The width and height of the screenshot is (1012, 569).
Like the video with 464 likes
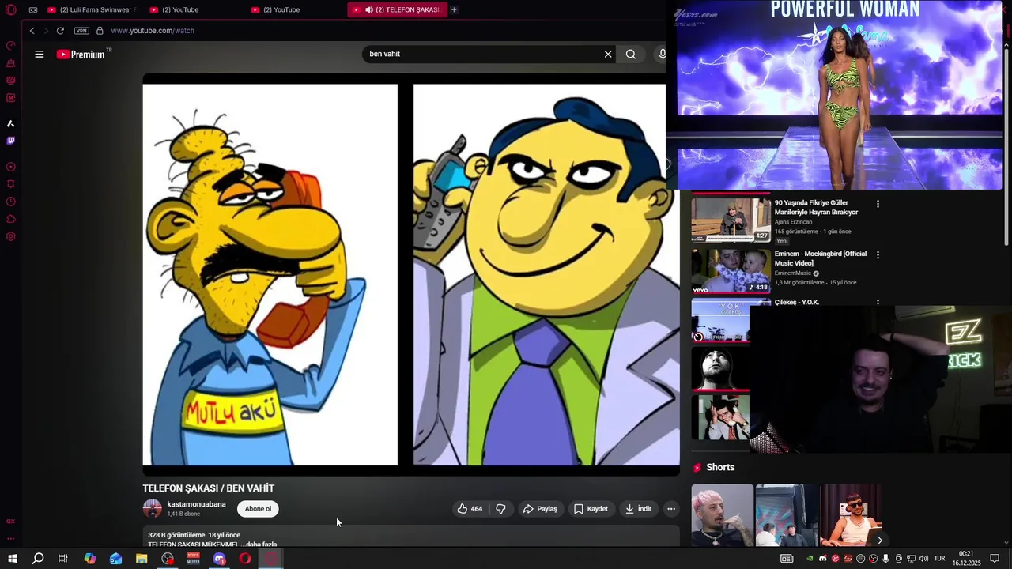[x=470, y=509]
